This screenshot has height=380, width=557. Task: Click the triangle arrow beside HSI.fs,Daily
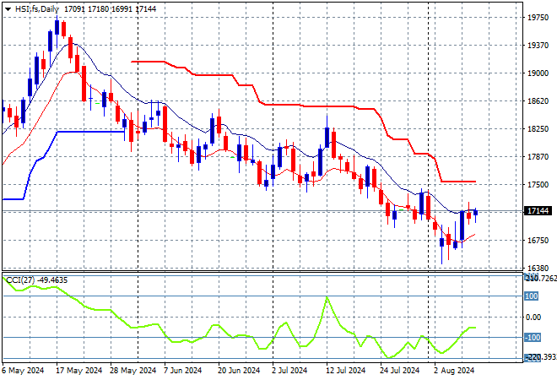(x=8, y=8)
